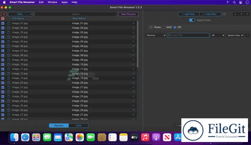
Task: Open the Edit menu
Action: 41,2
